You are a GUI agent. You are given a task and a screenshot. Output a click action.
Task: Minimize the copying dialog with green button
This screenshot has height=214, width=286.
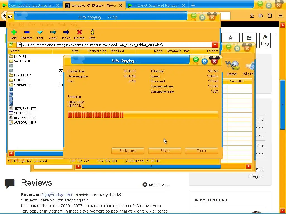(196, 59)
